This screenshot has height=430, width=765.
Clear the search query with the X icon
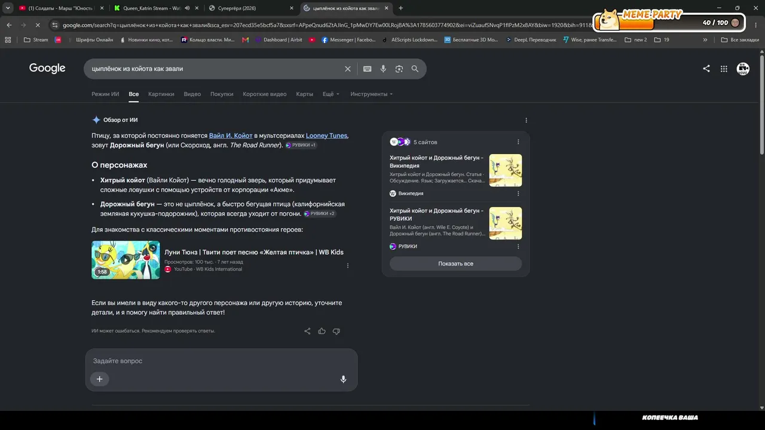click(348, 69)
